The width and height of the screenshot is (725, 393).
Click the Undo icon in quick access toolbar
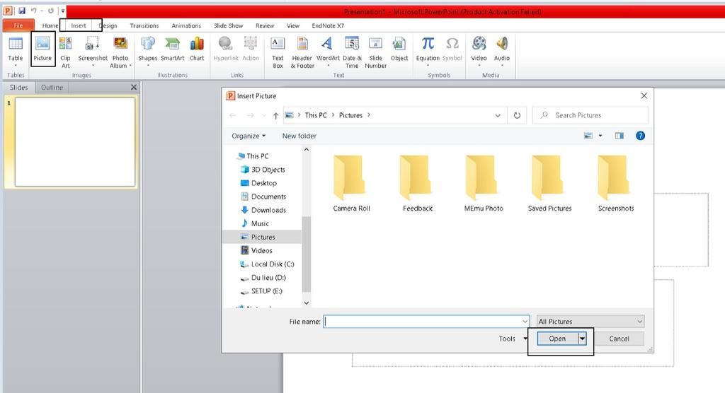pos(33,10)
